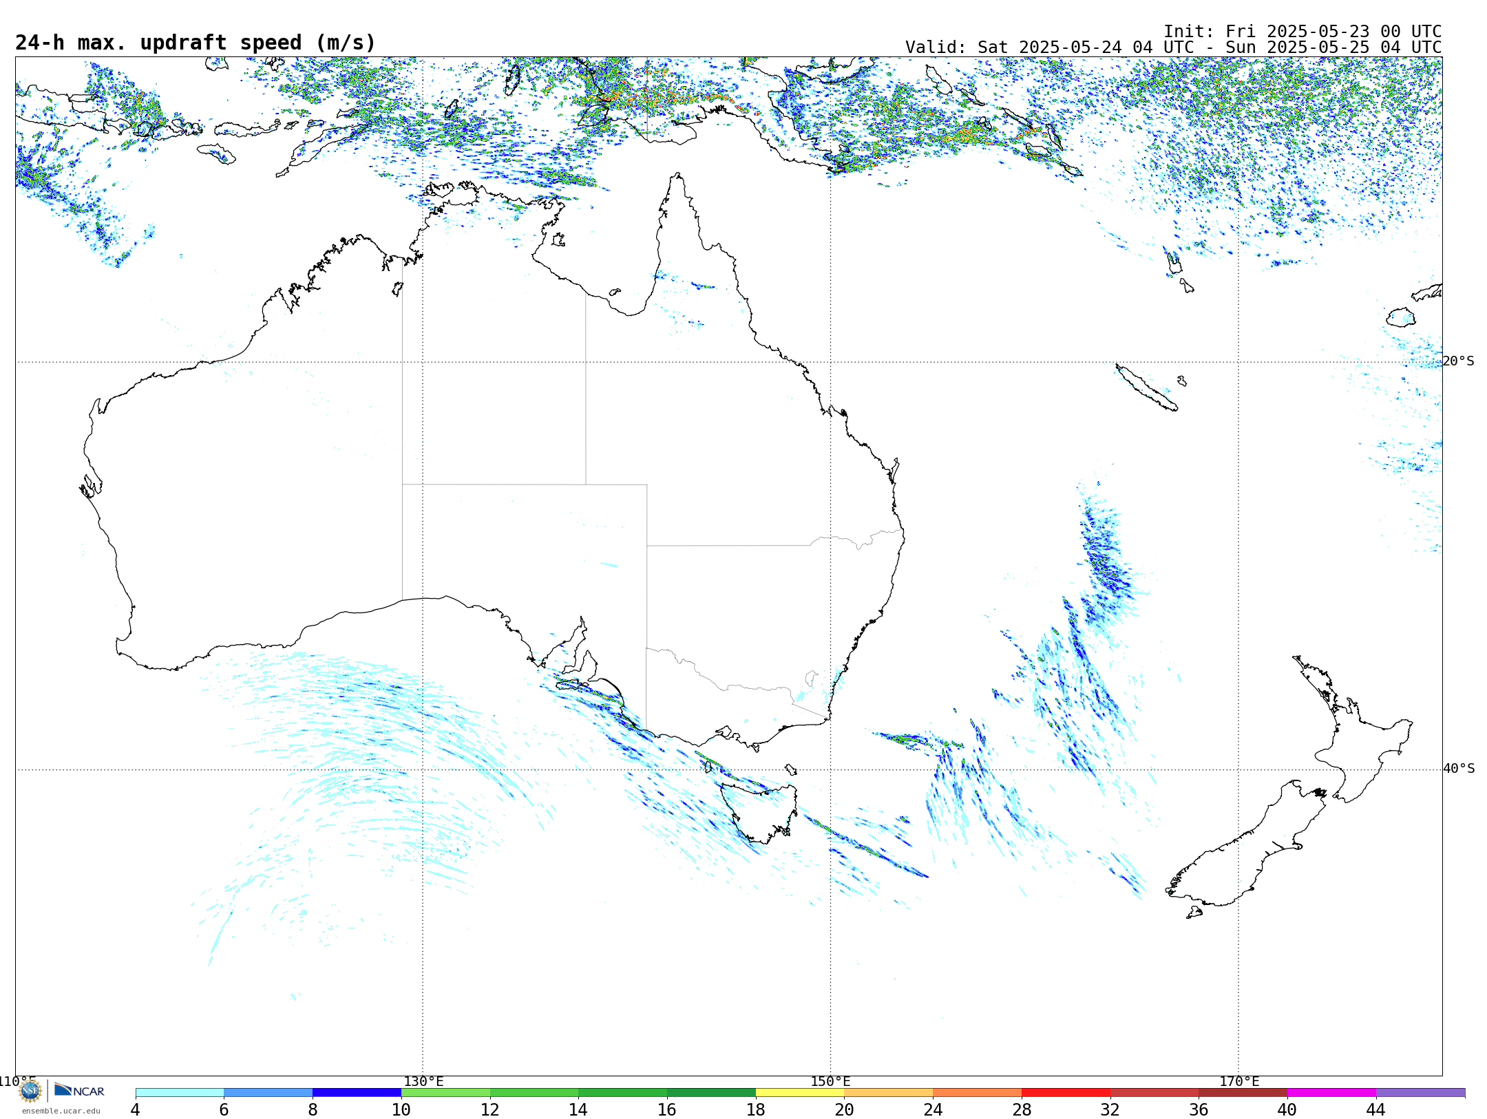Screen dimensions: 1487x1119
Task: Click the '40°S' latitude label
Action: coord(1459,769)
